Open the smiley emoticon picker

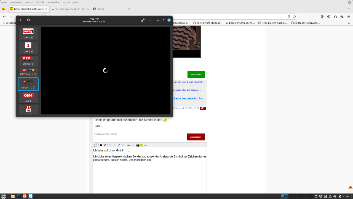click(142, 145)
